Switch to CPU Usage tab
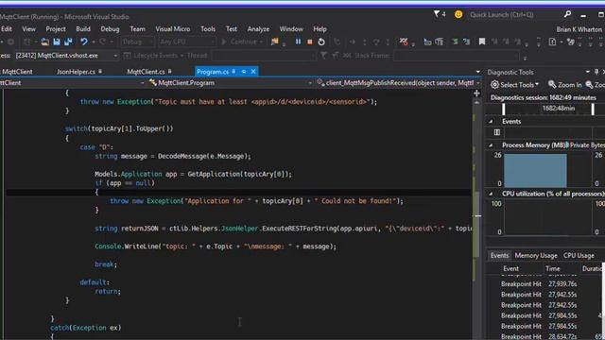 [579, 256]
